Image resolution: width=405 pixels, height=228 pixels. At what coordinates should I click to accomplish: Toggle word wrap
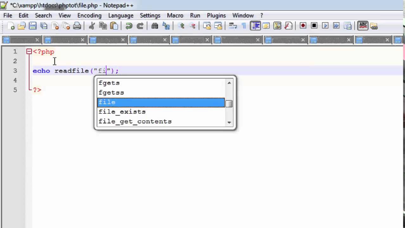pyautogui.click(x=233, y=26)
